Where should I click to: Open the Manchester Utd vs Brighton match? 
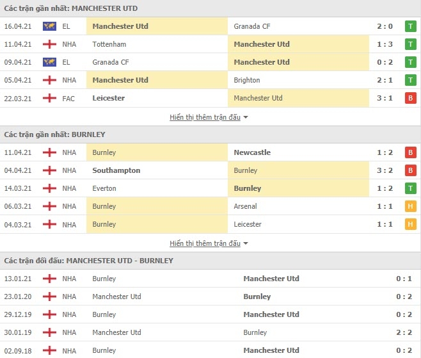[x=210, y=80]
